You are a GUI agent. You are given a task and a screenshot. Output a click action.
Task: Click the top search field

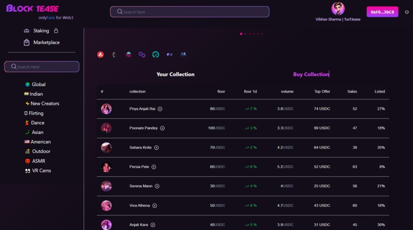[190, 12]
